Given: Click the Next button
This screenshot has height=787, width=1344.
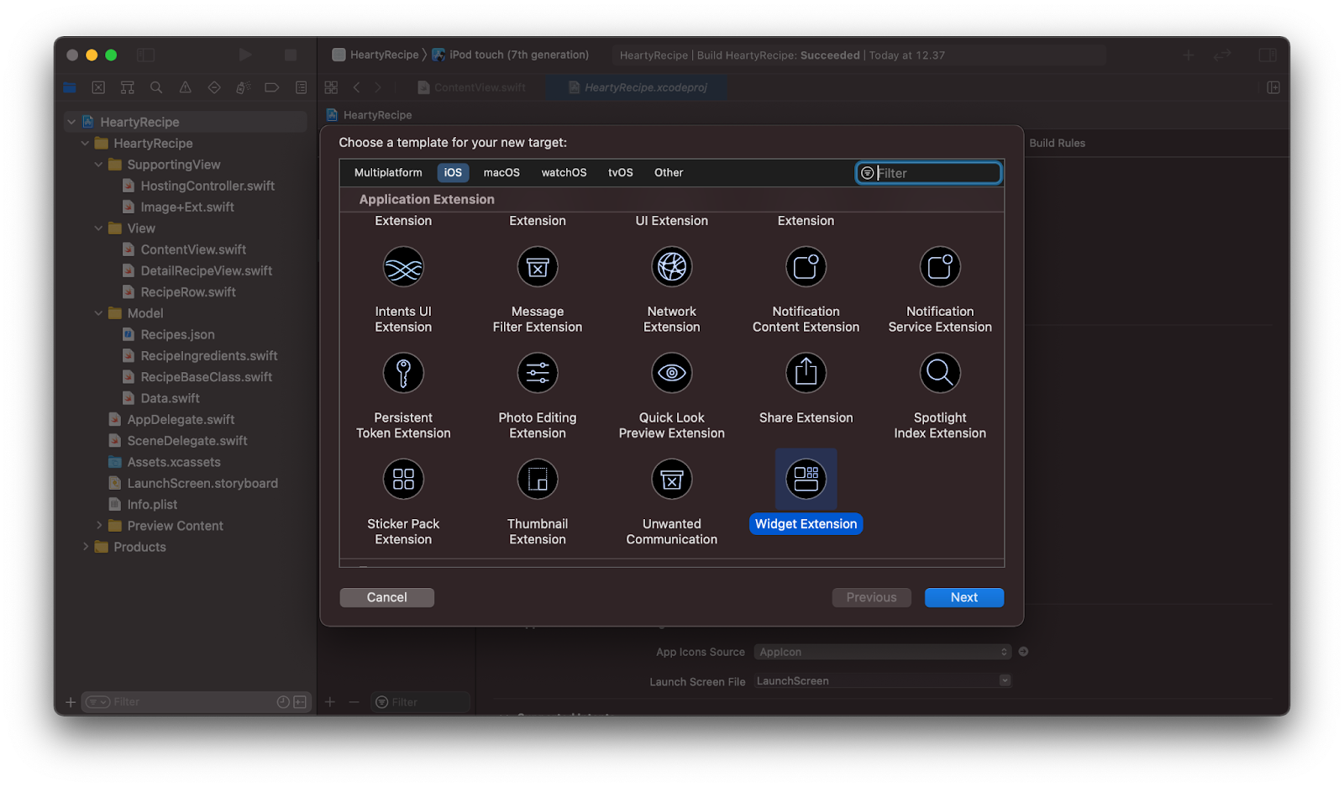Looking at the screenshot, I should pos(964,597).
